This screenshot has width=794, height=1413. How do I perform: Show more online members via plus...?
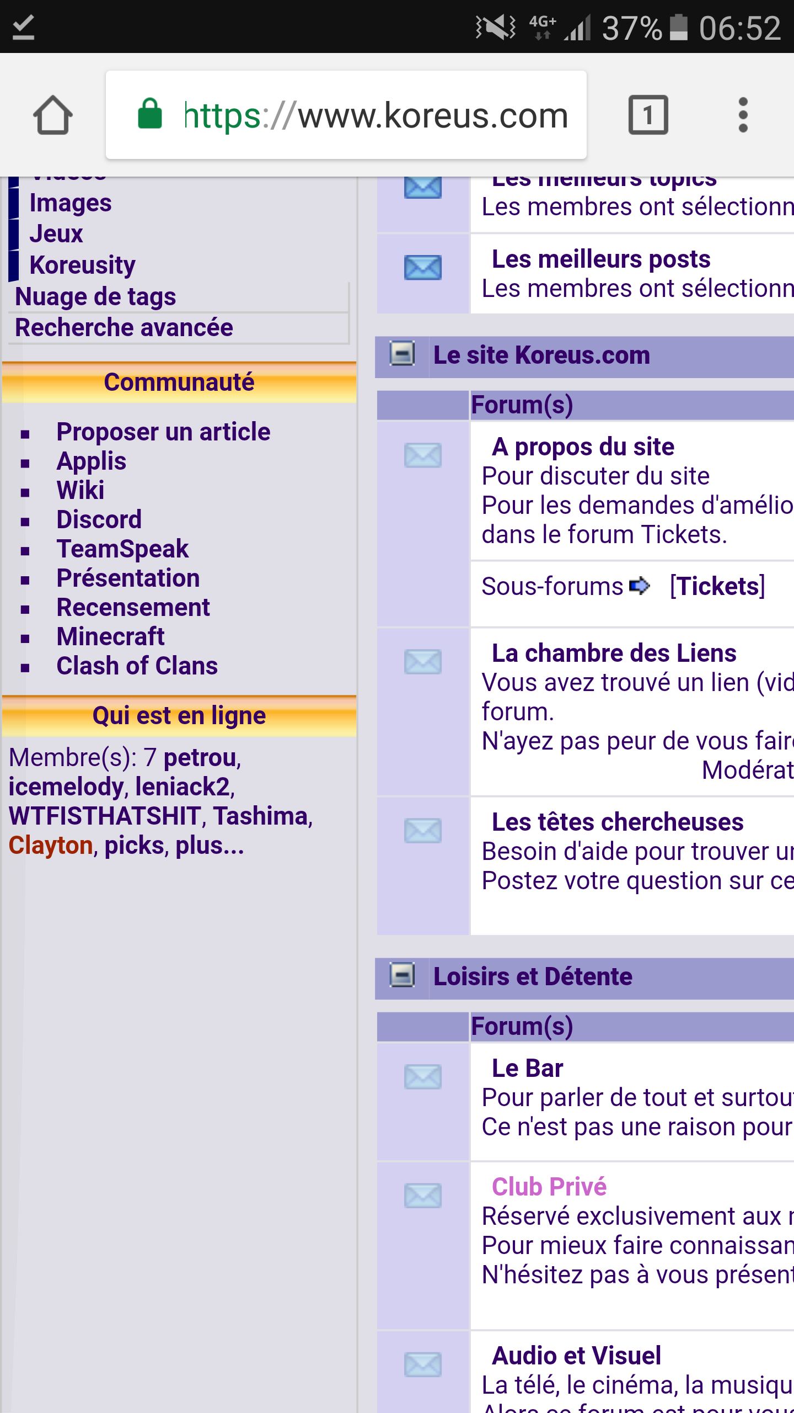coord(210,845)
